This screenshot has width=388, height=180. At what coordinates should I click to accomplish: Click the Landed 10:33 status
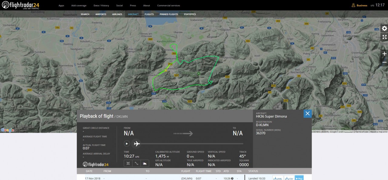tap(257, 178)
